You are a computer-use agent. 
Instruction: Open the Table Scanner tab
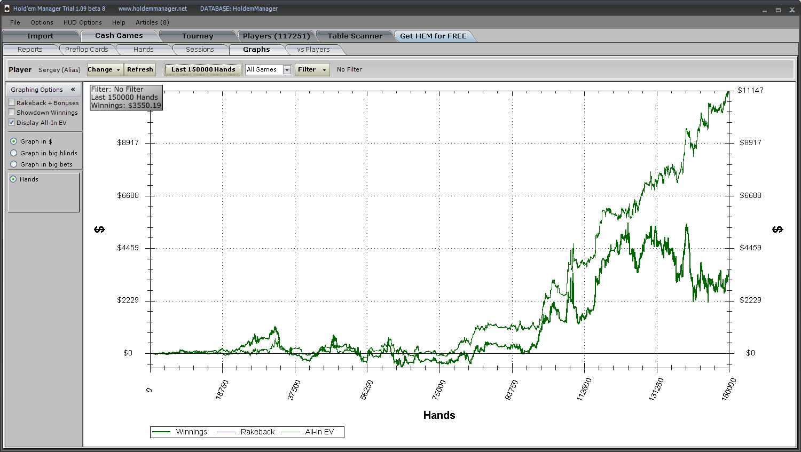coord(355,36)
